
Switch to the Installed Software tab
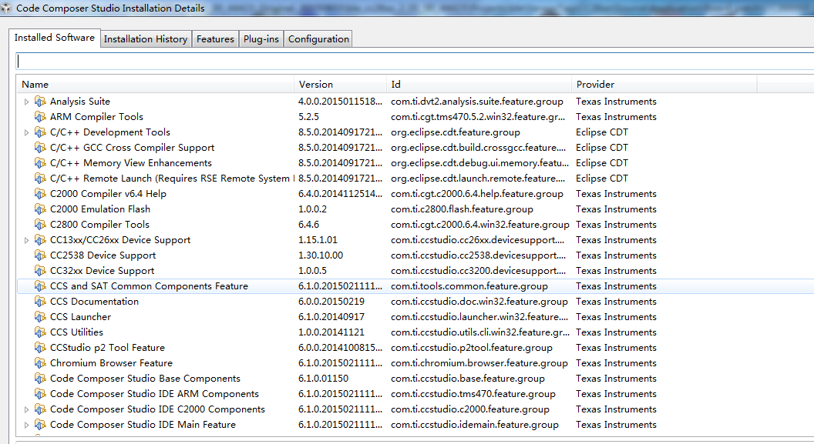click(x=55, y=38)
